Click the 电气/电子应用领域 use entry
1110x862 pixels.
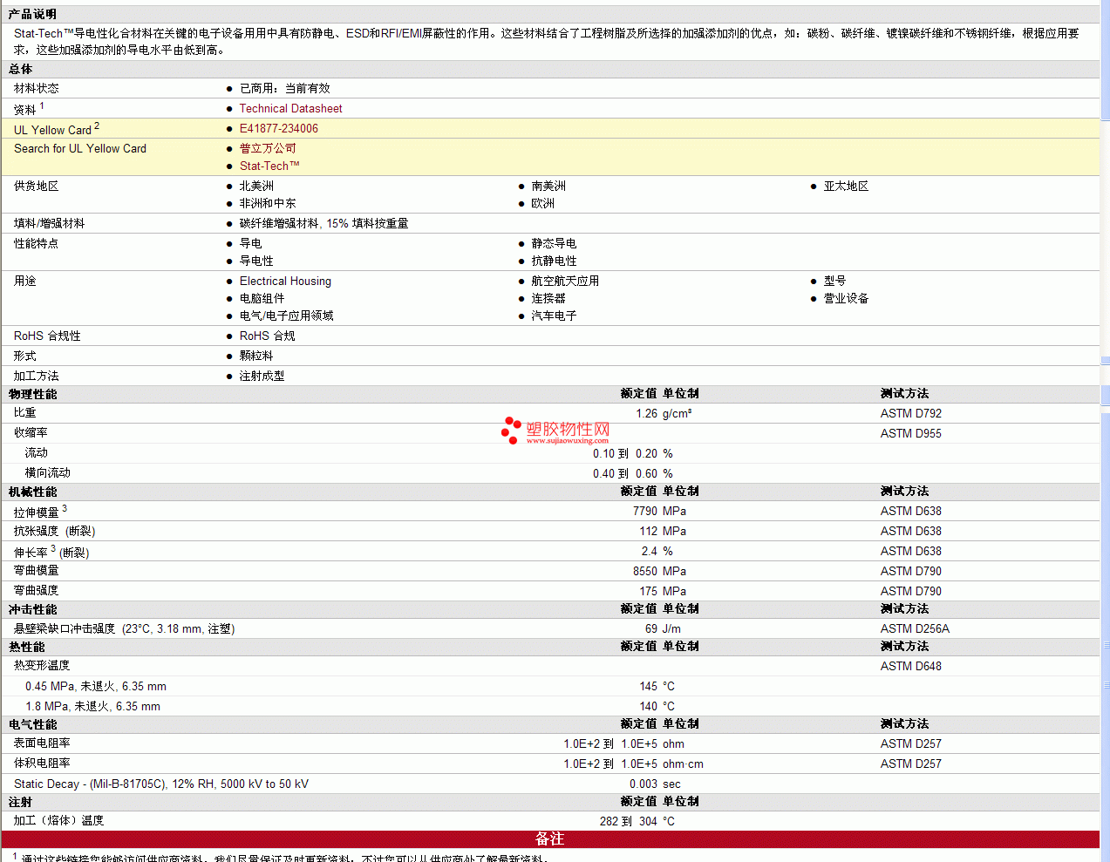[x=286, y=316]
